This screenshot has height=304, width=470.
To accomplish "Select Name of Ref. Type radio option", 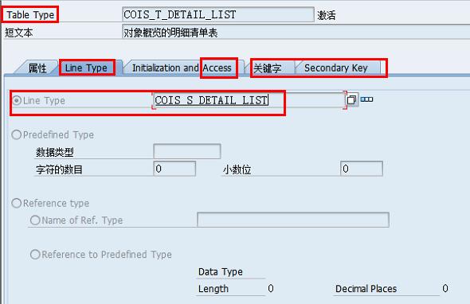I will [35, 220].
